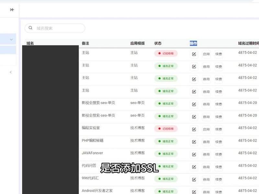The width and height of the screenshot is (259, 194).
Task: Click expiry date 4875-04-02 in 编程实验室 row
Action: click(247, 128)
